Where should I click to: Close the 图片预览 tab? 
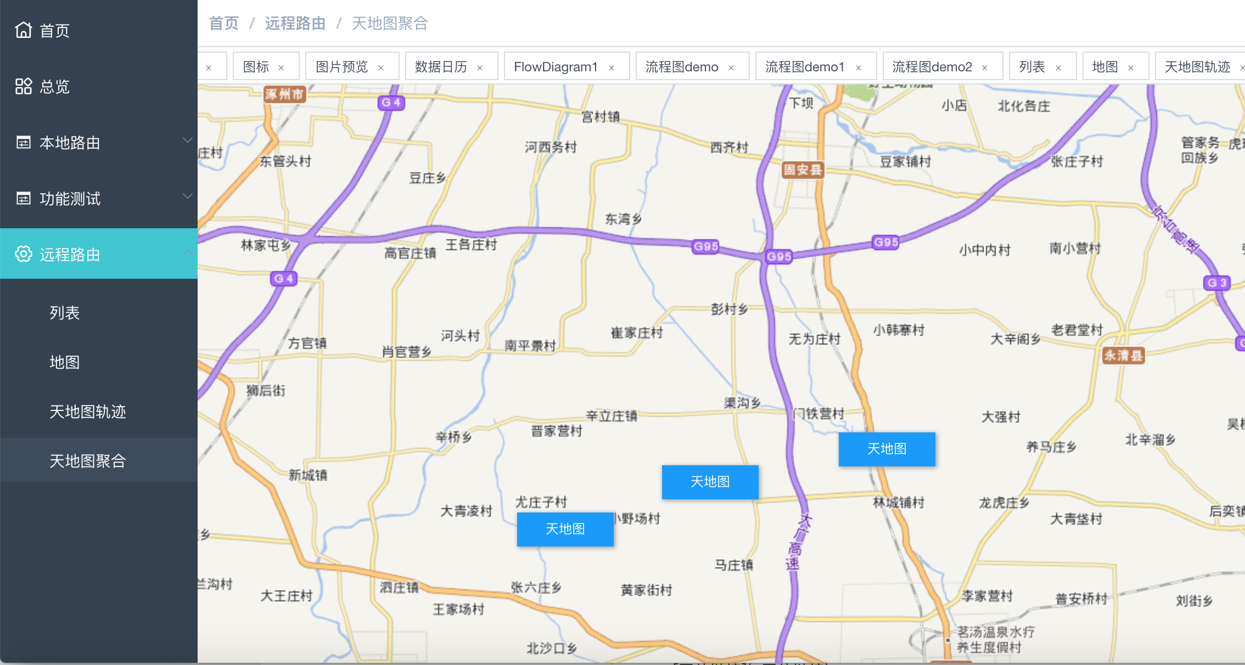tap(381, 67)
